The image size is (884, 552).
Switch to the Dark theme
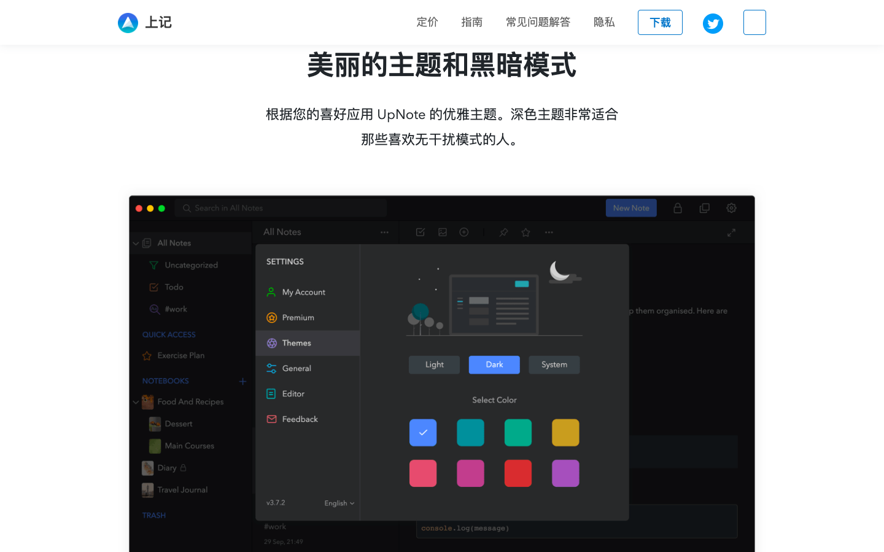pos(494,365)
